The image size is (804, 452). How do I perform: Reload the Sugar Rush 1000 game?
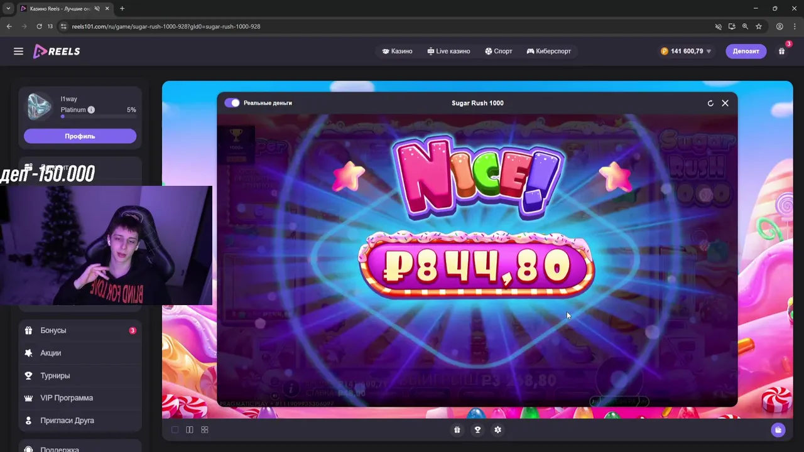[710, 103]
